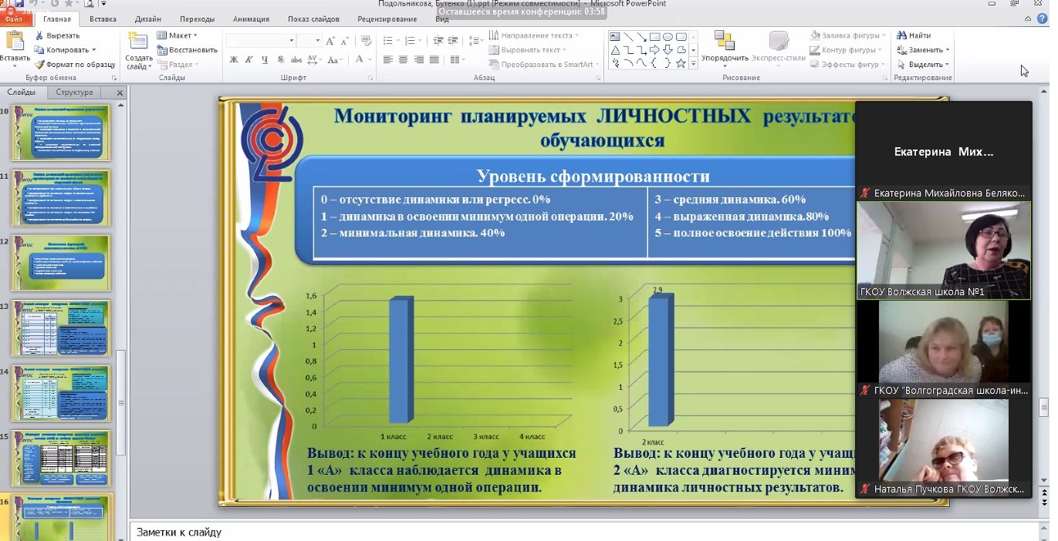Select slide 13 thumbnail in slides panel

point(61,328)
